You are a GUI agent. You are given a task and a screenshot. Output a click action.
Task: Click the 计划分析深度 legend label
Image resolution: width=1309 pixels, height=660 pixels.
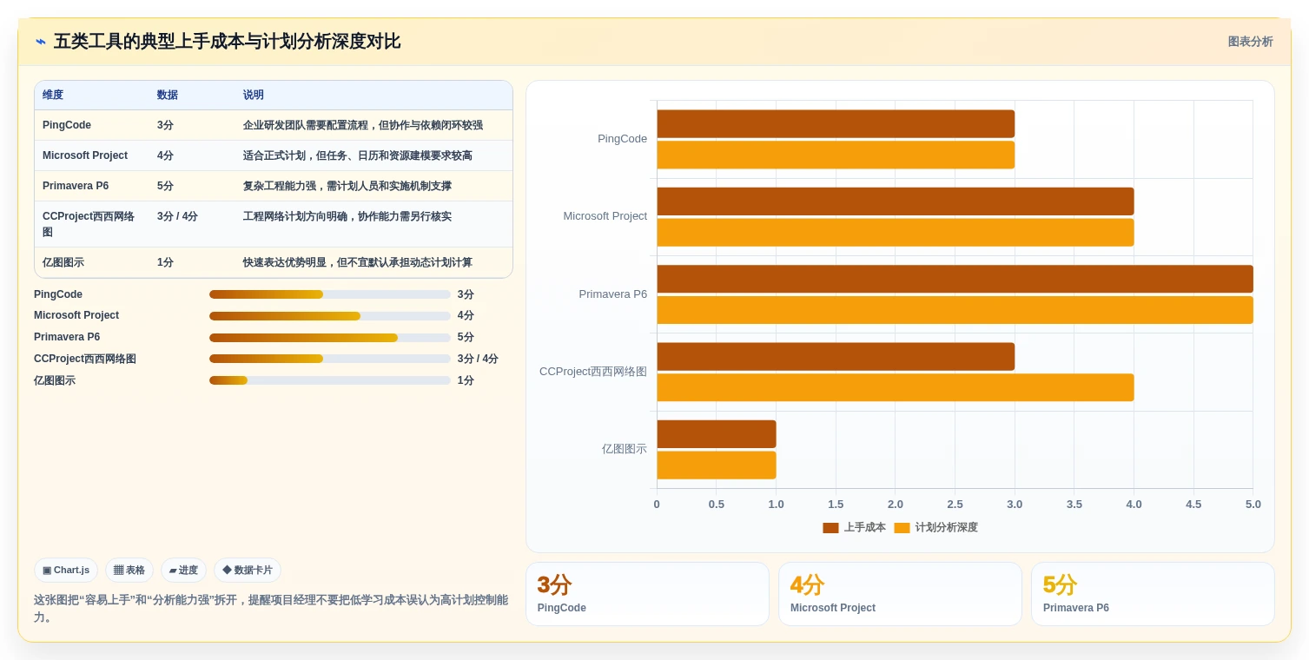(947, 528)
